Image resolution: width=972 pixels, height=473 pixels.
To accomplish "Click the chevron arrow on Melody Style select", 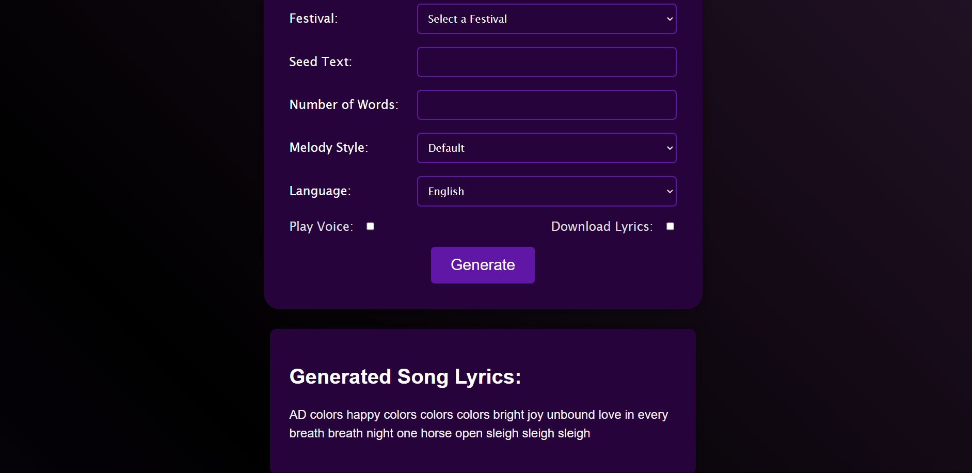I will pyautogui.click(x=670, y=148).
